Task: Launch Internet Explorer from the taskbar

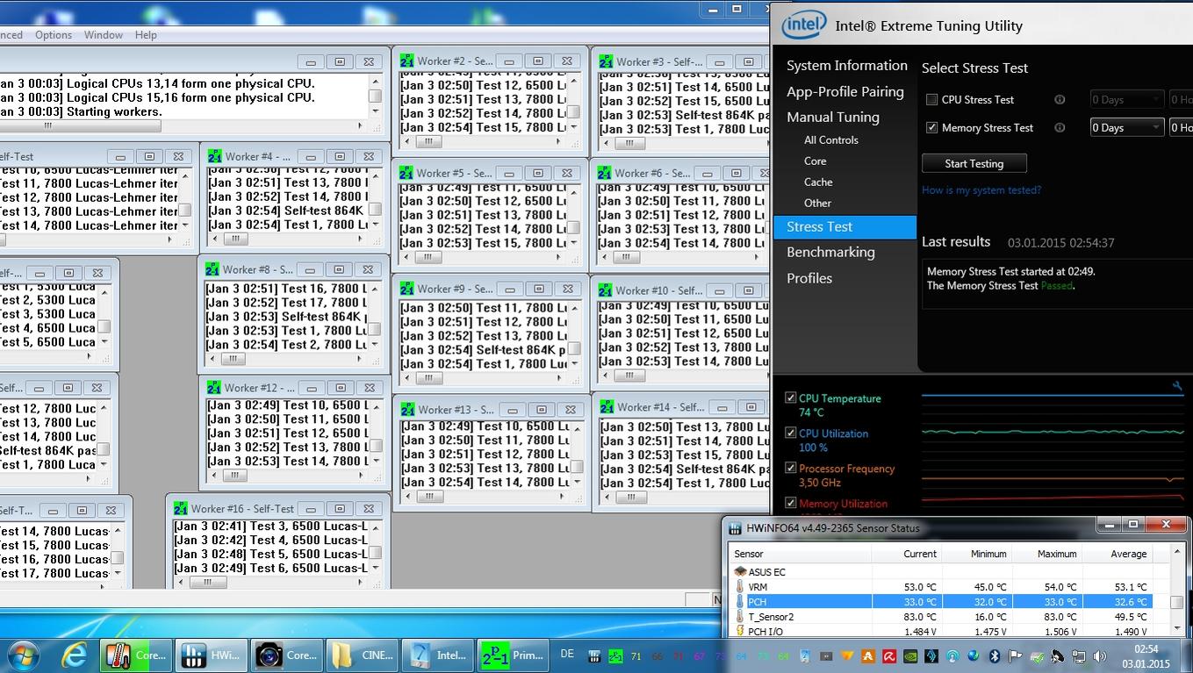Action: click(75, 655)
